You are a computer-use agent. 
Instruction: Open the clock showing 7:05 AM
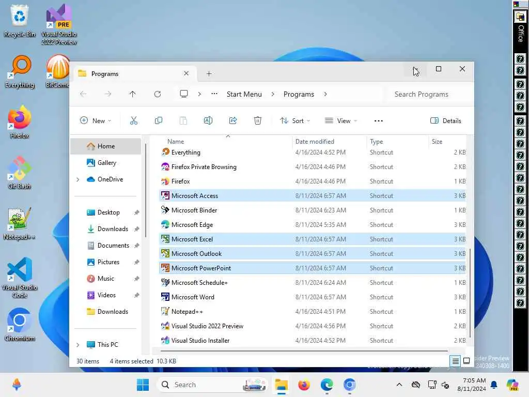pos(472,385)
